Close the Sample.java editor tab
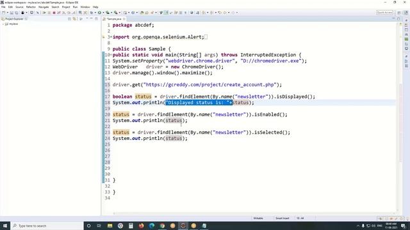410x230 pixels. (124, 19)
